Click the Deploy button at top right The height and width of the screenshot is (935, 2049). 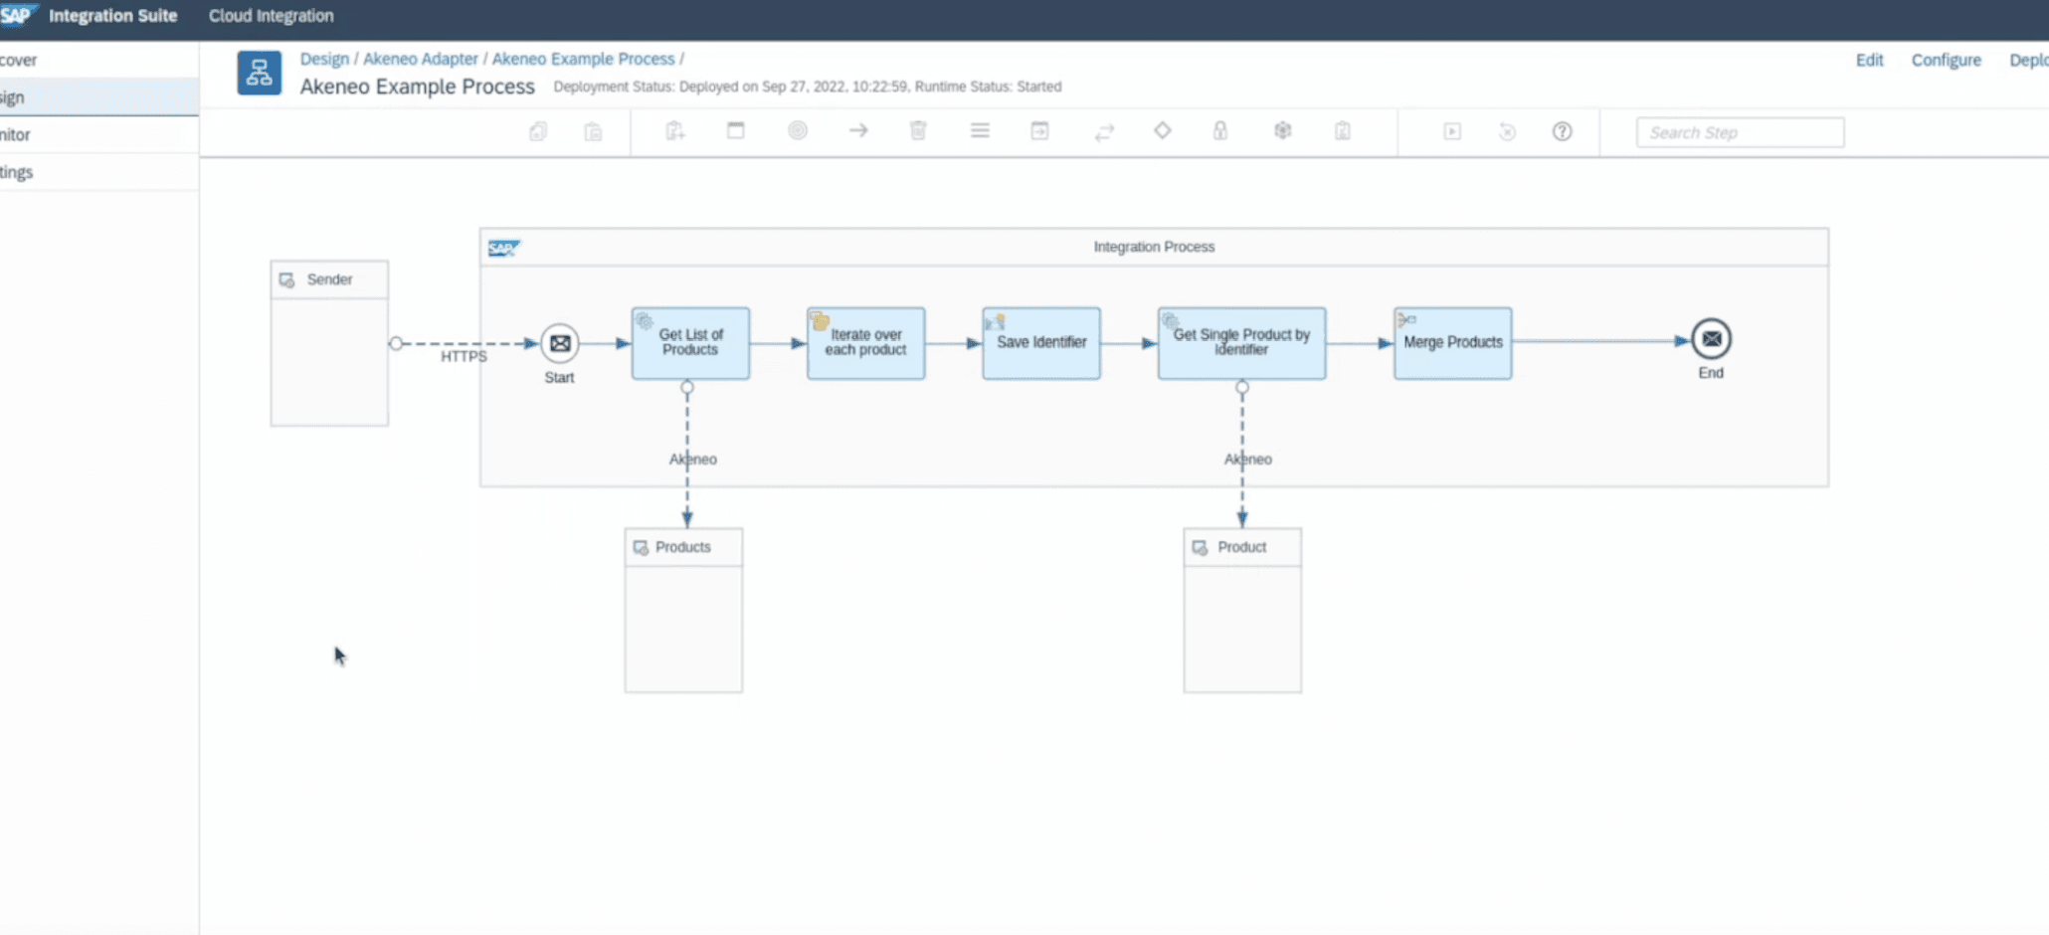pos(2028,60)
